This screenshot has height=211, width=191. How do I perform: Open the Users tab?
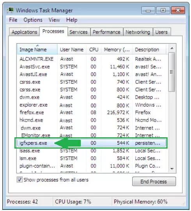162,32
